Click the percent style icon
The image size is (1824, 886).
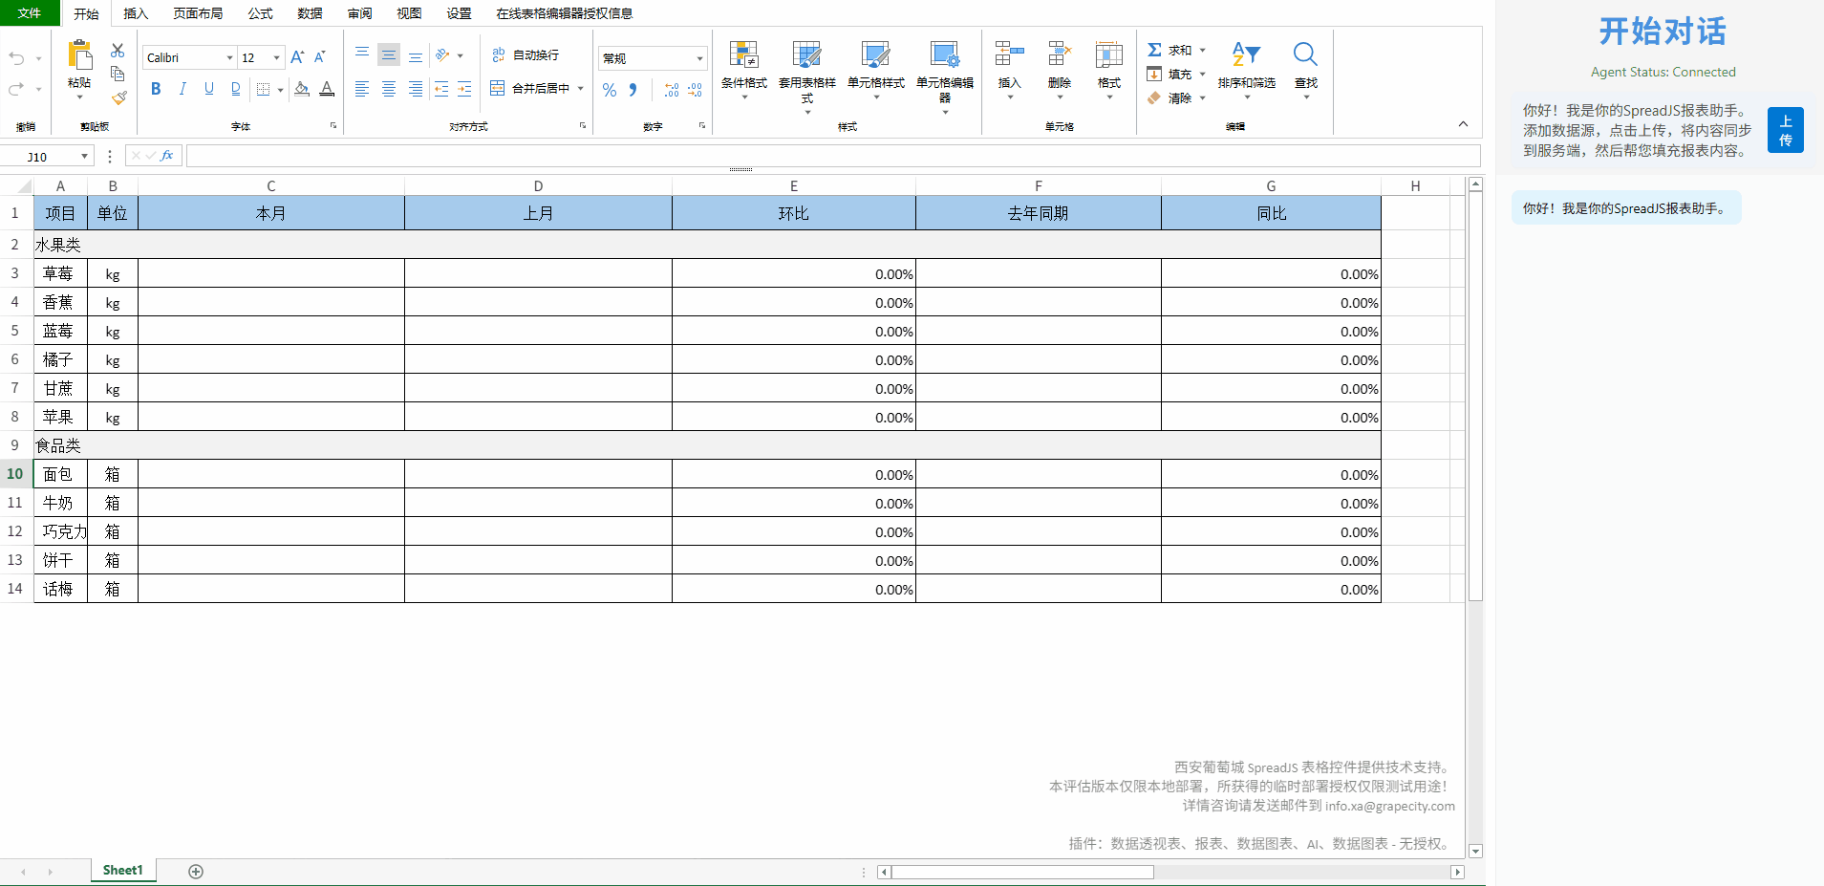point(610,90)
